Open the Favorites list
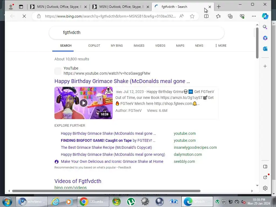This screenshot has height=207, width=276. click(218, 16)
